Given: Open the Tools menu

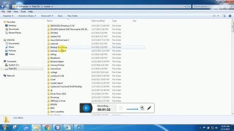Looking at the screenshot, I should pyautogui.click(x=23, y=12).
